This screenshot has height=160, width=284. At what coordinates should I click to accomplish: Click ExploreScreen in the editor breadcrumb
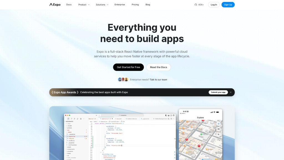(114, 122)
